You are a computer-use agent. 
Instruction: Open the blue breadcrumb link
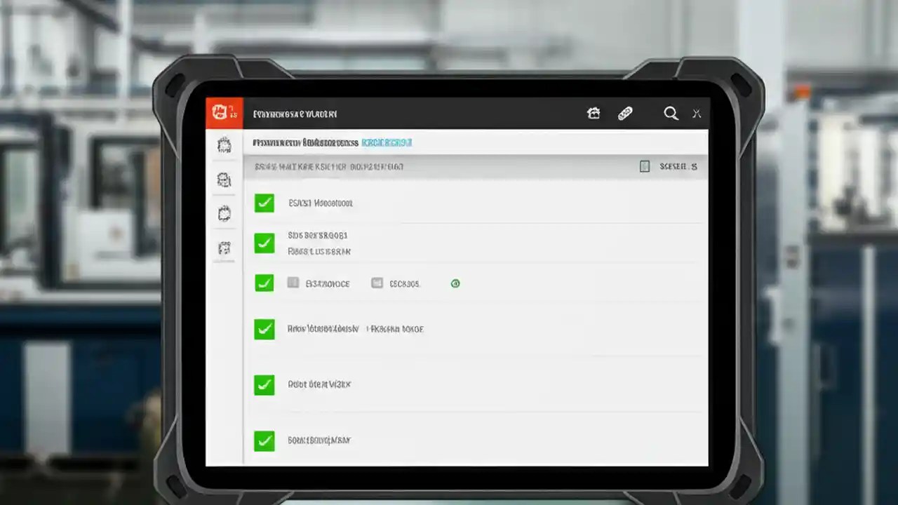[388, 142]
